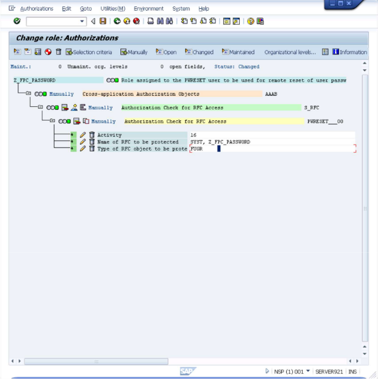
Task: Collapse the Cross-application Authorization Objects node
Action: click(29, 93)
